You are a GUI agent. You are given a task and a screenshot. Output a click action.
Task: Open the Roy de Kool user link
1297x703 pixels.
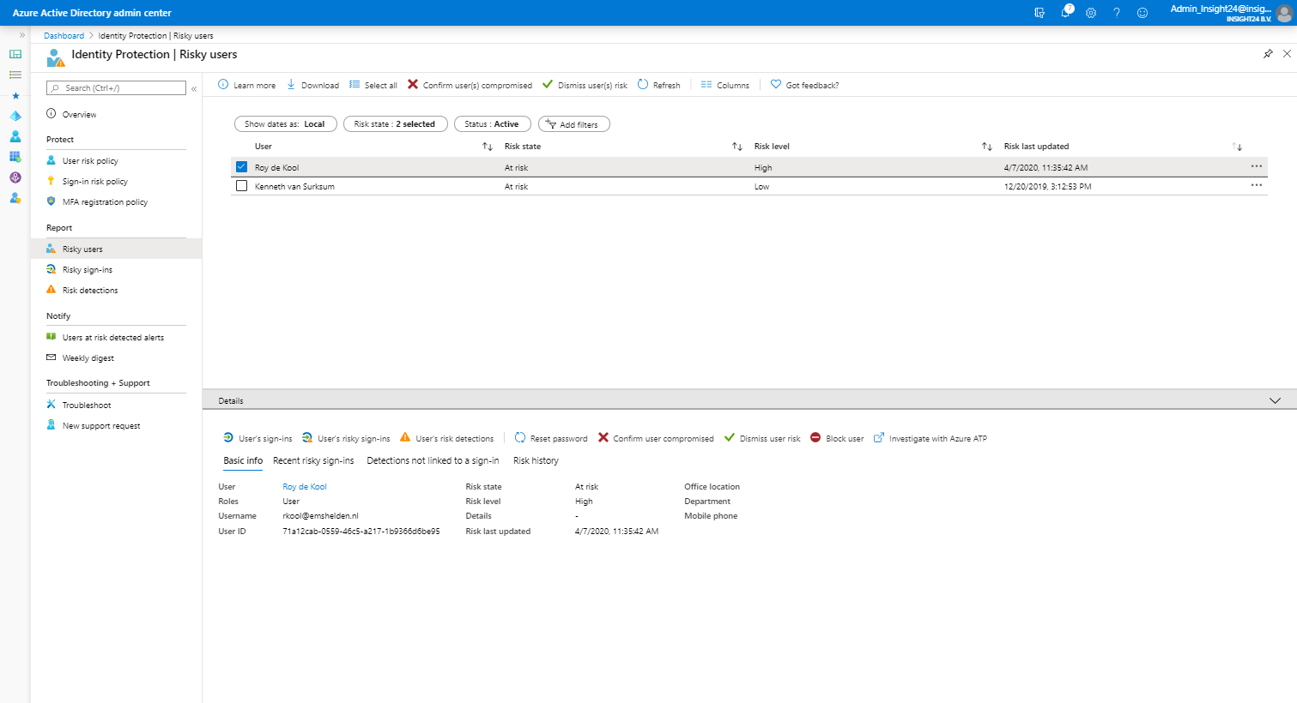tap(305, 486)
